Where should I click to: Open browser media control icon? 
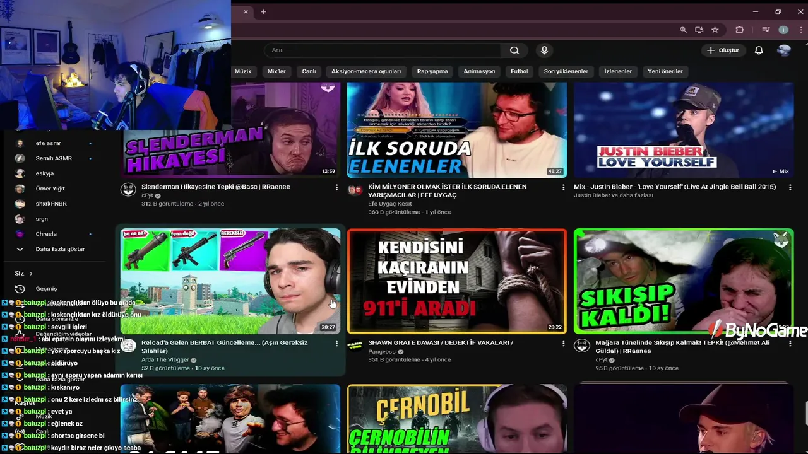[x=766, y=30]
